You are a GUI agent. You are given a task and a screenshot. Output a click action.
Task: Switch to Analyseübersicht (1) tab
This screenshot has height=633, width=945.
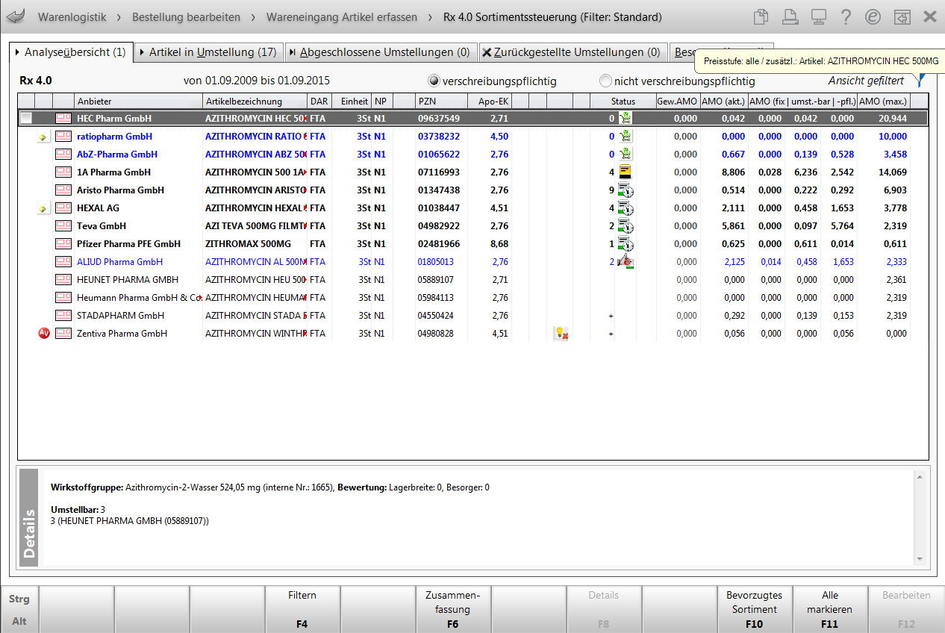click(x=72, y=52)
